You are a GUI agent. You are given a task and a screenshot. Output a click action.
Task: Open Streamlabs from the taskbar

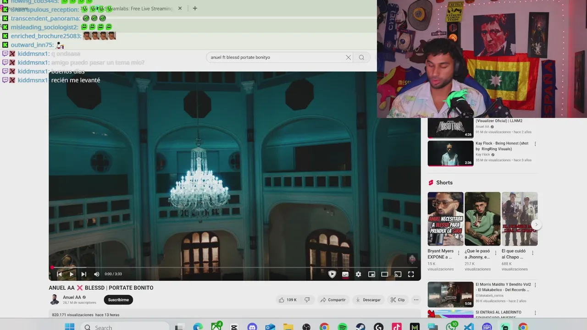505,327
